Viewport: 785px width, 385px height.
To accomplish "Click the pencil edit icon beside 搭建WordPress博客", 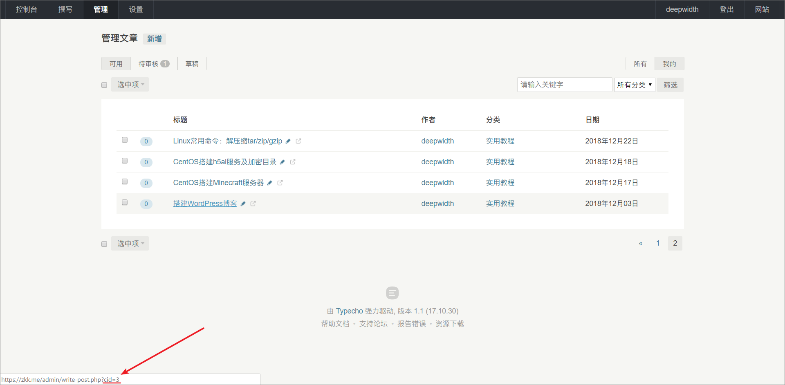I will [x=243, y=204].
